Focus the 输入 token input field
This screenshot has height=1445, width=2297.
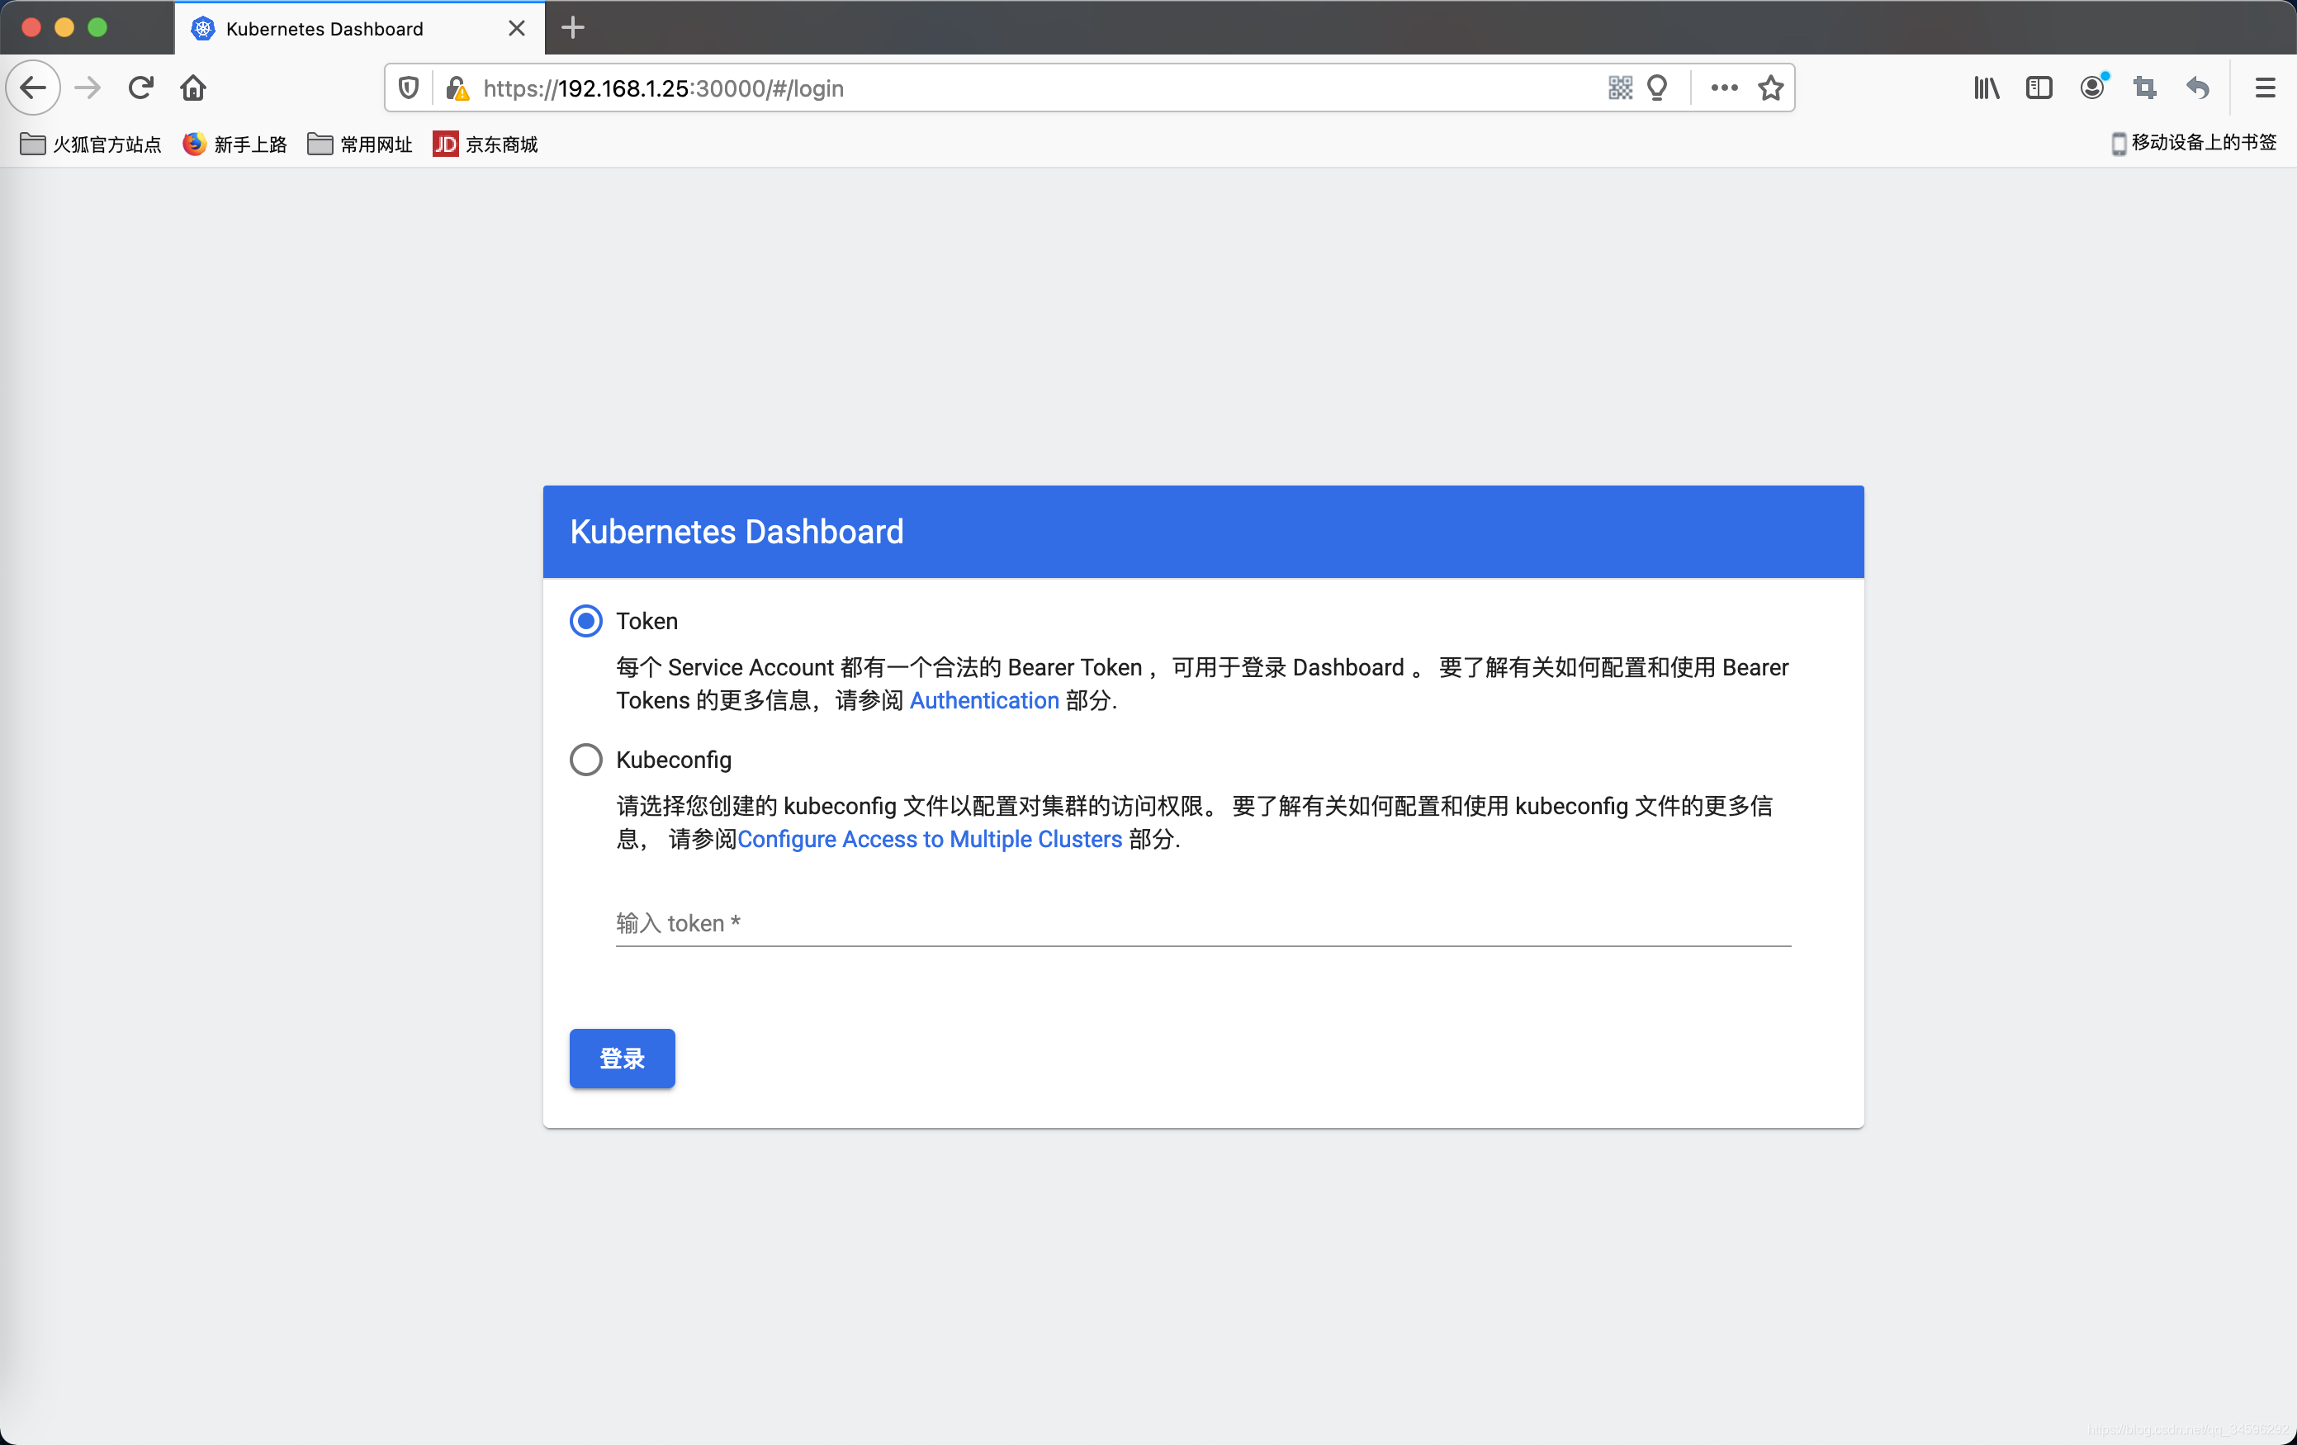pyautogui.click(x=1204, y=922)
